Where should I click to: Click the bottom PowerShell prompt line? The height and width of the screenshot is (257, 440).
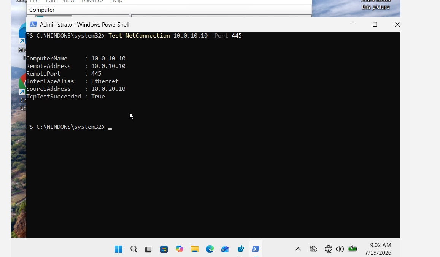tap(69, 127)
